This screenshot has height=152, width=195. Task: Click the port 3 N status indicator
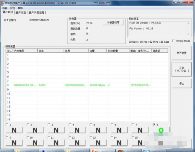56,130
